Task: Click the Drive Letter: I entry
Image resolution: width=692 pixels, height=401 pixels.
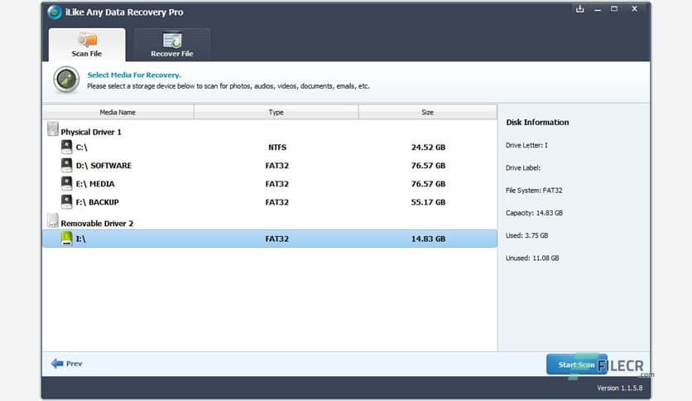Action: pyautogui.click(x=526, y=145)
